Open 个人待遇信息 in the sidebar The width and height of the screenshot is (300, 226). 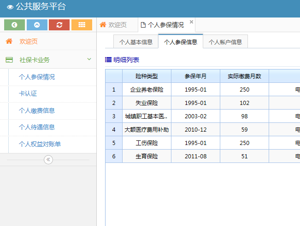tap(37, 127)
